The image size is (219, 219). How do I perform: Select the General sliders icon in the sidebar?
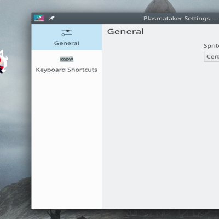click(67, 33)
